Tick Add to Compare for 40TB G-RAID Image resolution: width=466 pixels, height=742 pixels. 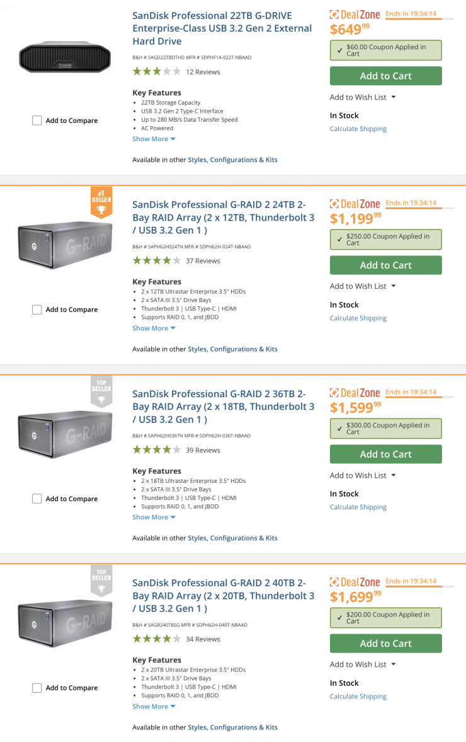click(x=37, y=688)
